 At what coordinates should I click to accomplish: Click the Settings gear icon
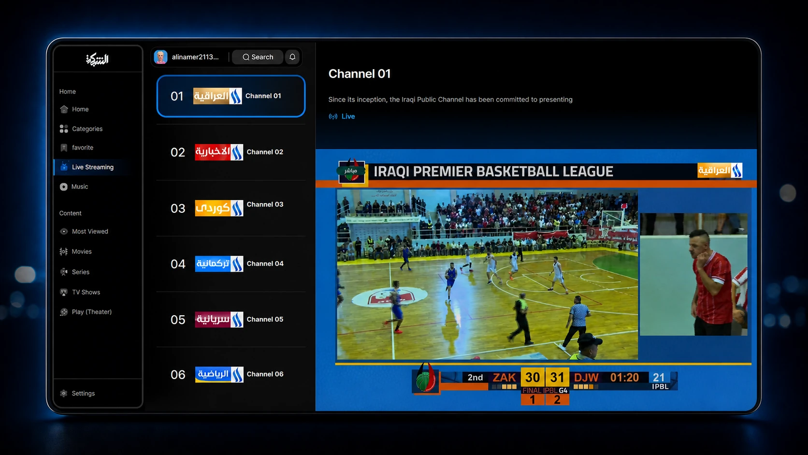click(63, 394)
